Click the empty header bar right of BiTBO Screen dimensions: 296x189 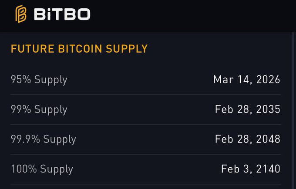tap(192, 15)
